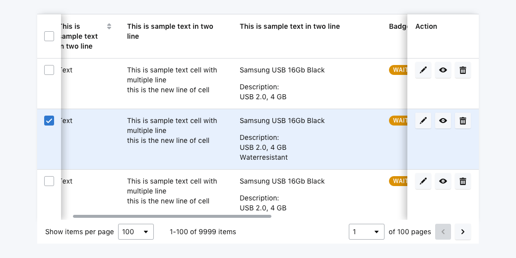Go to the next page

[x=463, y=232]
